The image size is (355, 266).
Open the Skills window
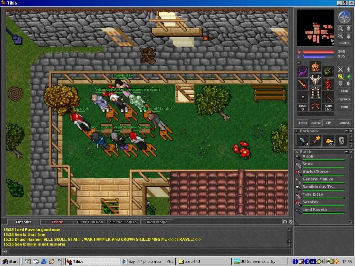point(302,123)
